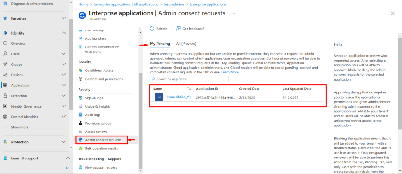Image resolution: width=402 pixels, height=174 pixels.
Task: Click the Consent and permissions cube icon
Action: coord(80,79)
